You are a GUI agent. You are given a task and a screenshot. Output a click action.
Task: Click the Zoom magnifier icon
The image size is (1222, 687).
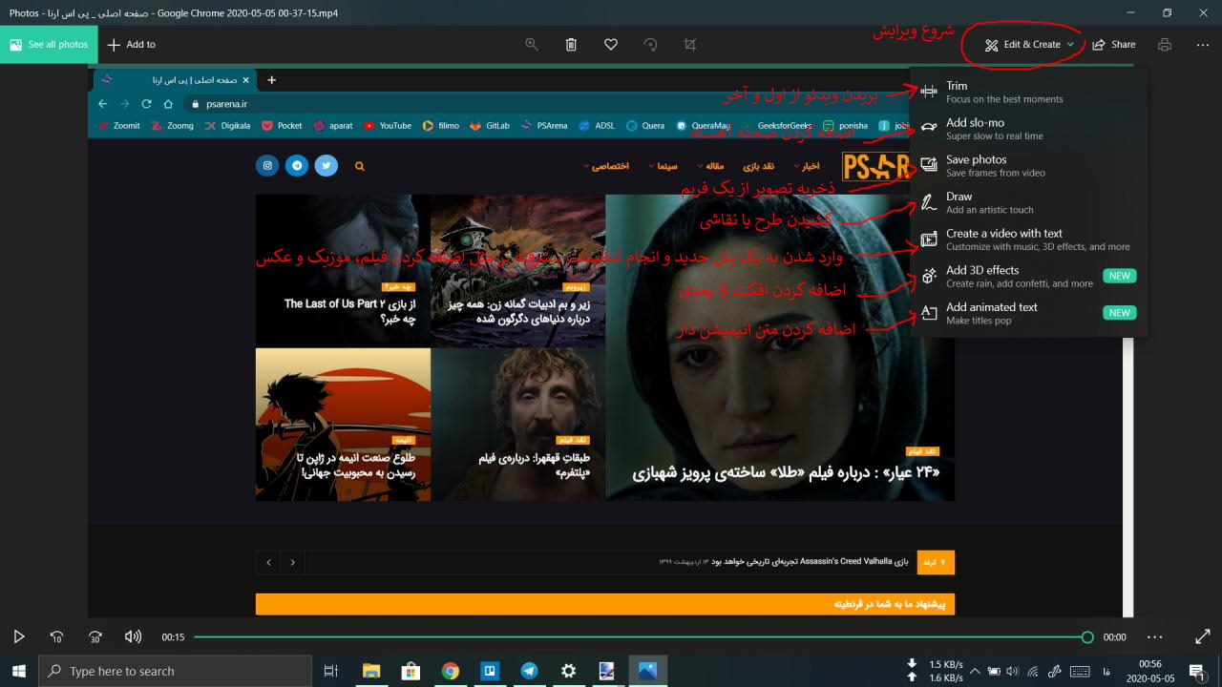coord(532,45)
